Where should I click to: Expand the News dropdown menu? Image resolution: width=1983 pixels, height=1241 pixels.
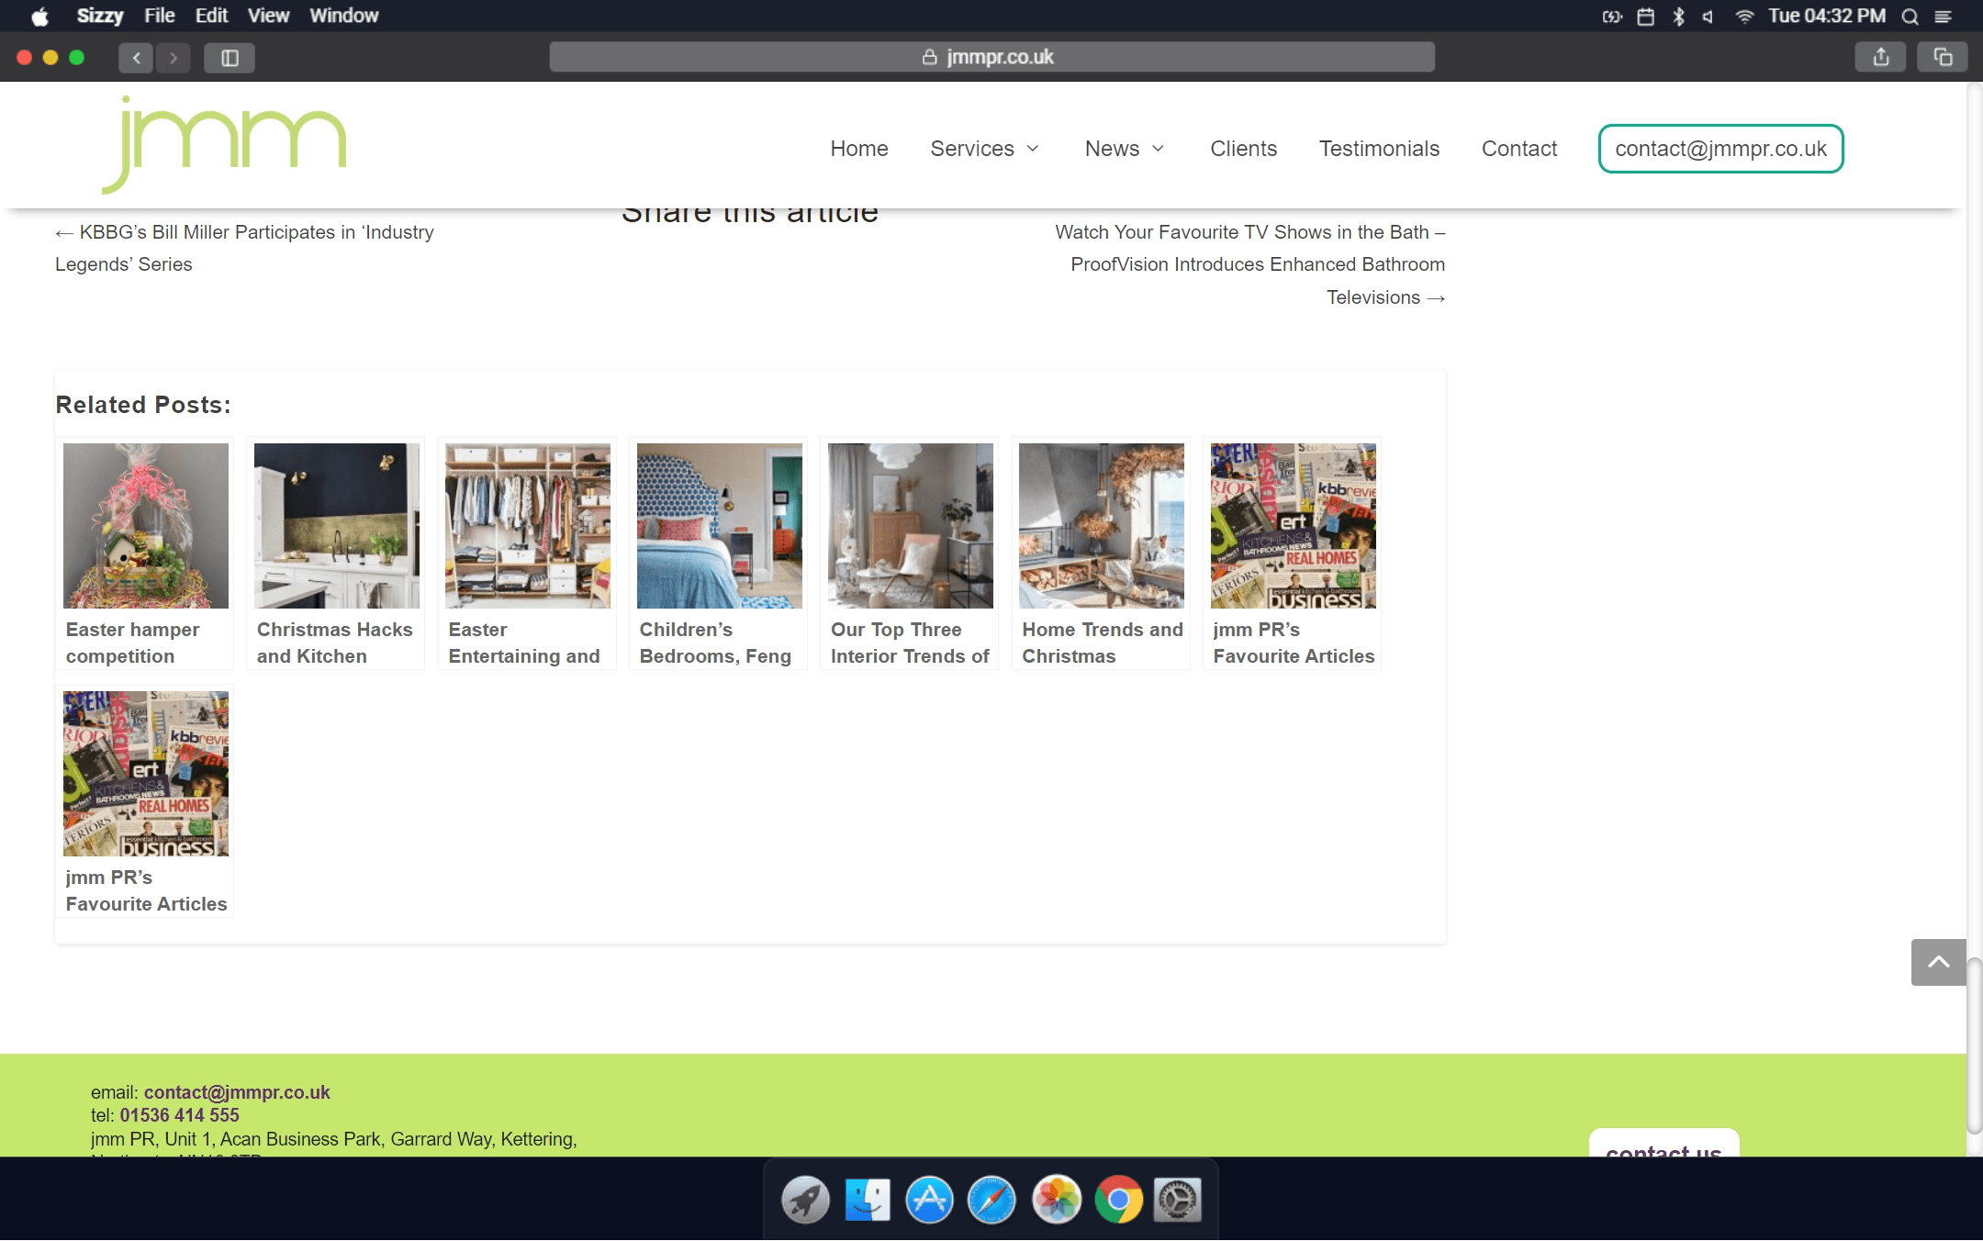coord(1124,149)
